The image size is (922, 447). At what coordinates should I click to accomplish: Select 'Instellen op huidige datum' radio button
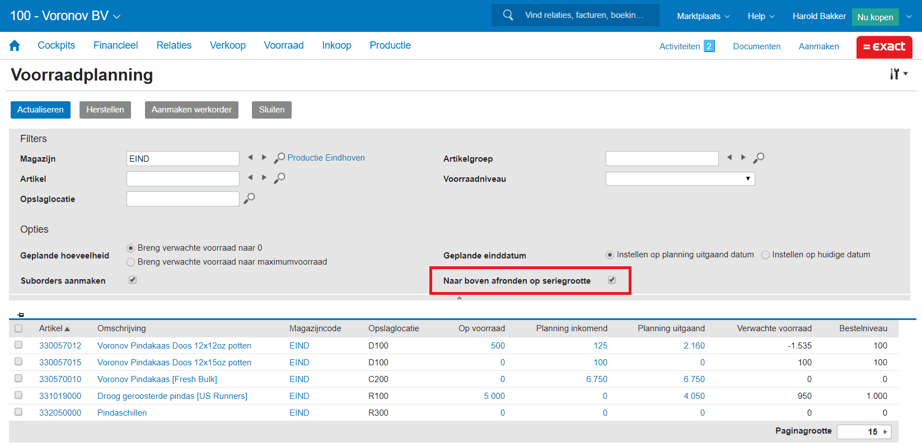pos(765,255)
